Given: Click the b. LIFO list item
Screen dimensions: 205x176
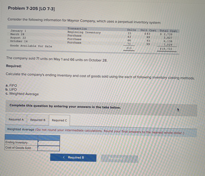Looking at the screenshot, I should (11, 89).
